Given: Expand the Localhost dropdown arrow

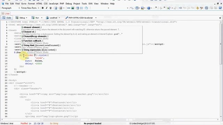Looking at the screenshot, I should point(59,18).
